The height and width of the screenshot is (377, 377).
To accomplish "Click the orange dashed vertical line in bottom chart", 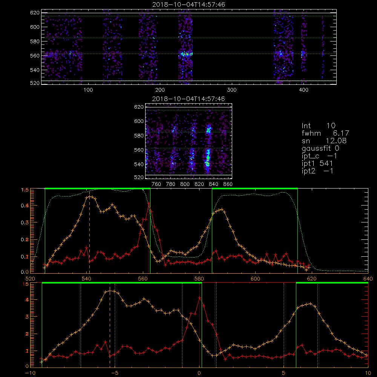I will click(x=110, y=327).
